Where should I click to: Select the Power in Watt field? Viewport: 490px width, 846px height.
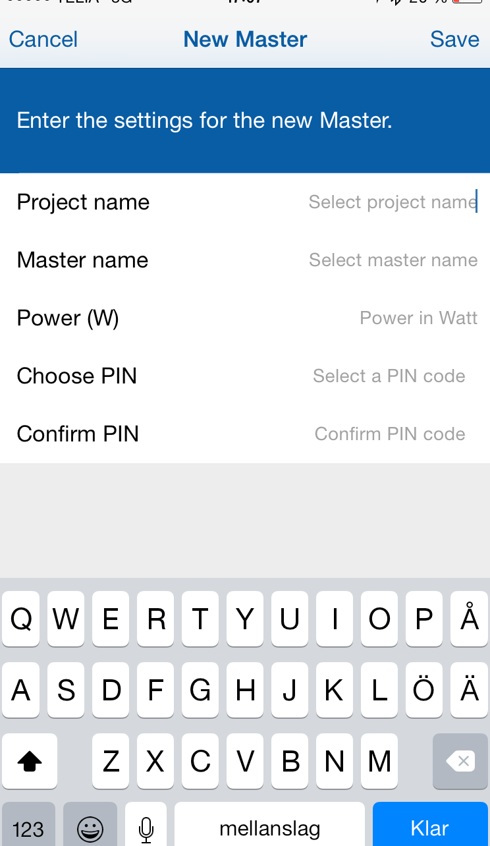pos(245,318)
